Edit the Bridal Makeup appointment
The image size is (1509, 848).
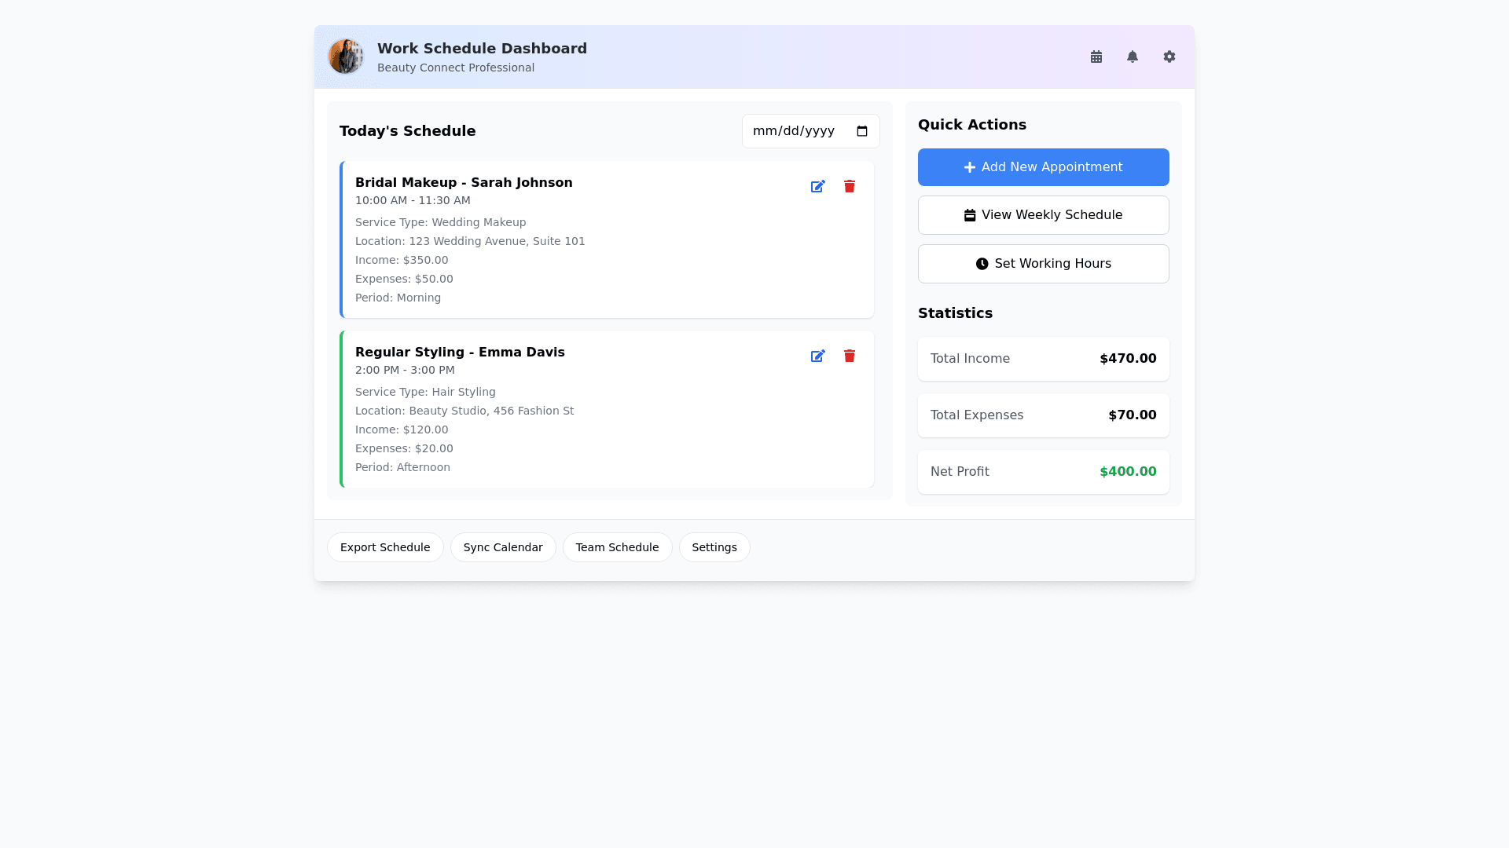(818, 186)
